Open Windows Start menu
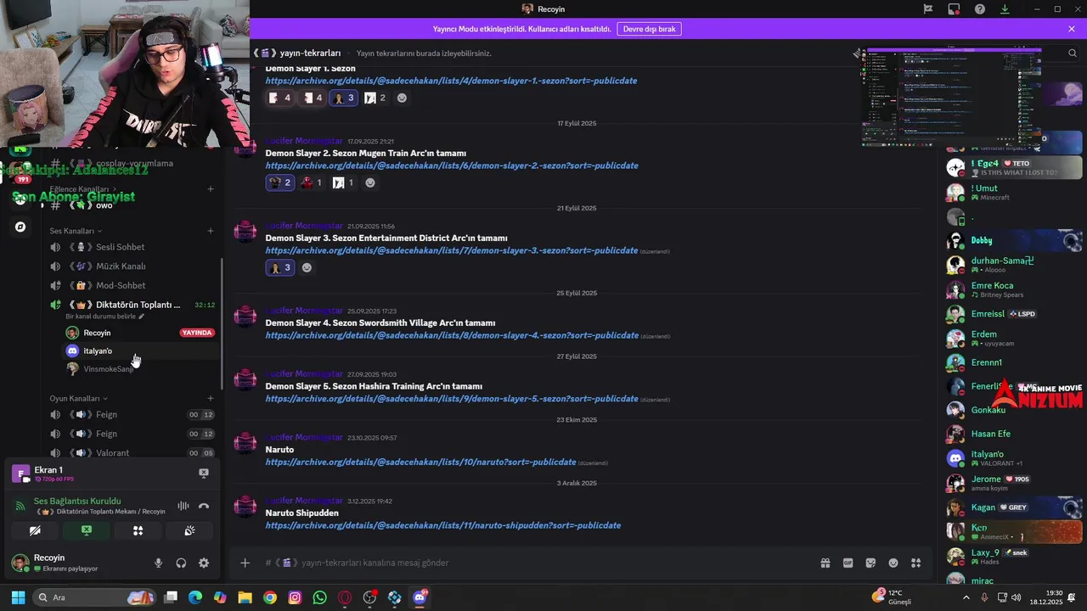 (x=18, y=597)
